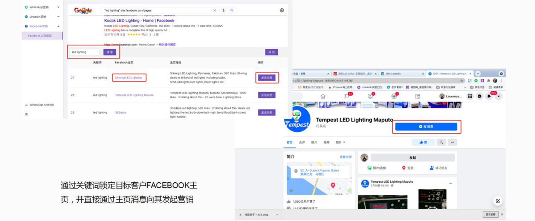
Task: Click the led lighting keyword input field
Action: (85, 52)
